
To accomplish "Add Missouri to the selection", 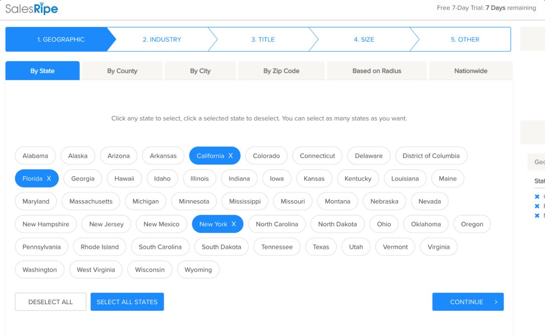I will coord(293,201).
